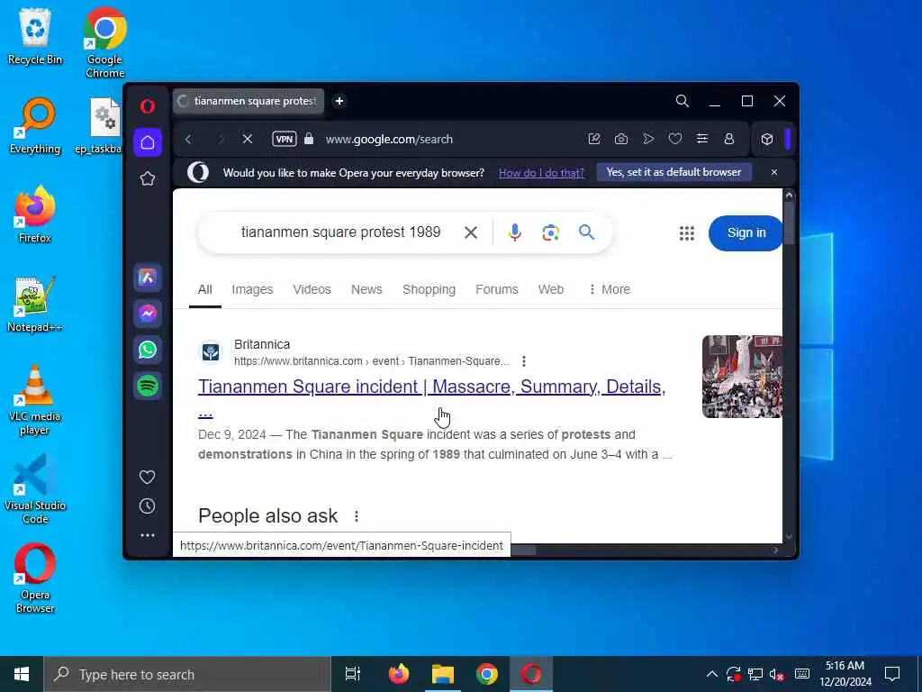Open the Britannica result three-dots options

click(523, 361)
